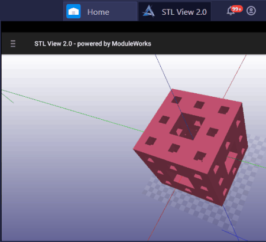Switch to the Home tab

click(x=100, y=11)
